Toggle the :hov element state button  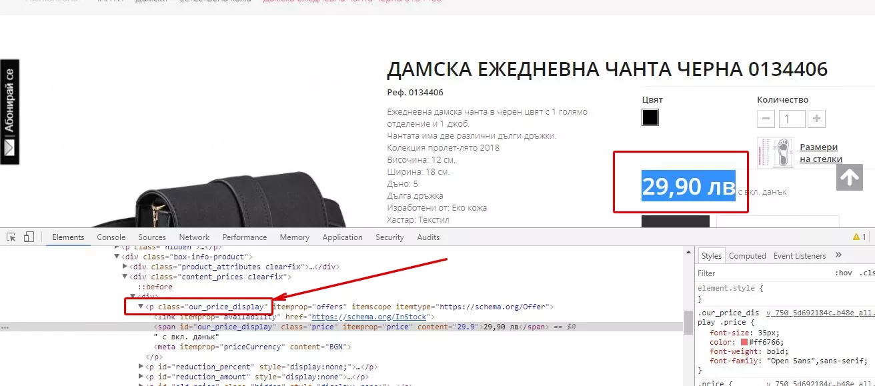[843, 273]
